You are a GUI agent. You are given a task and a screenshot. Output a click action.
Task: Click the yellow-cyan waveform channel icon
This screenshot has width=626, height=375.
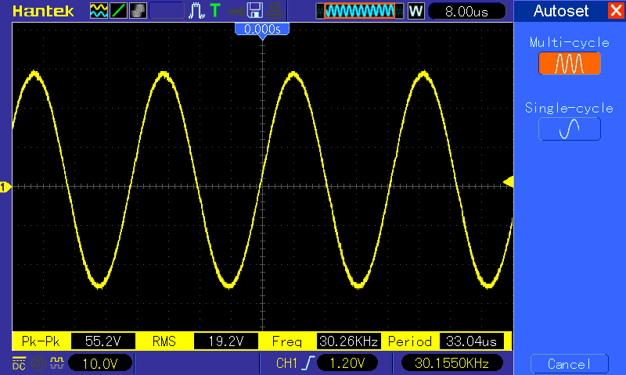coord(99,11)
